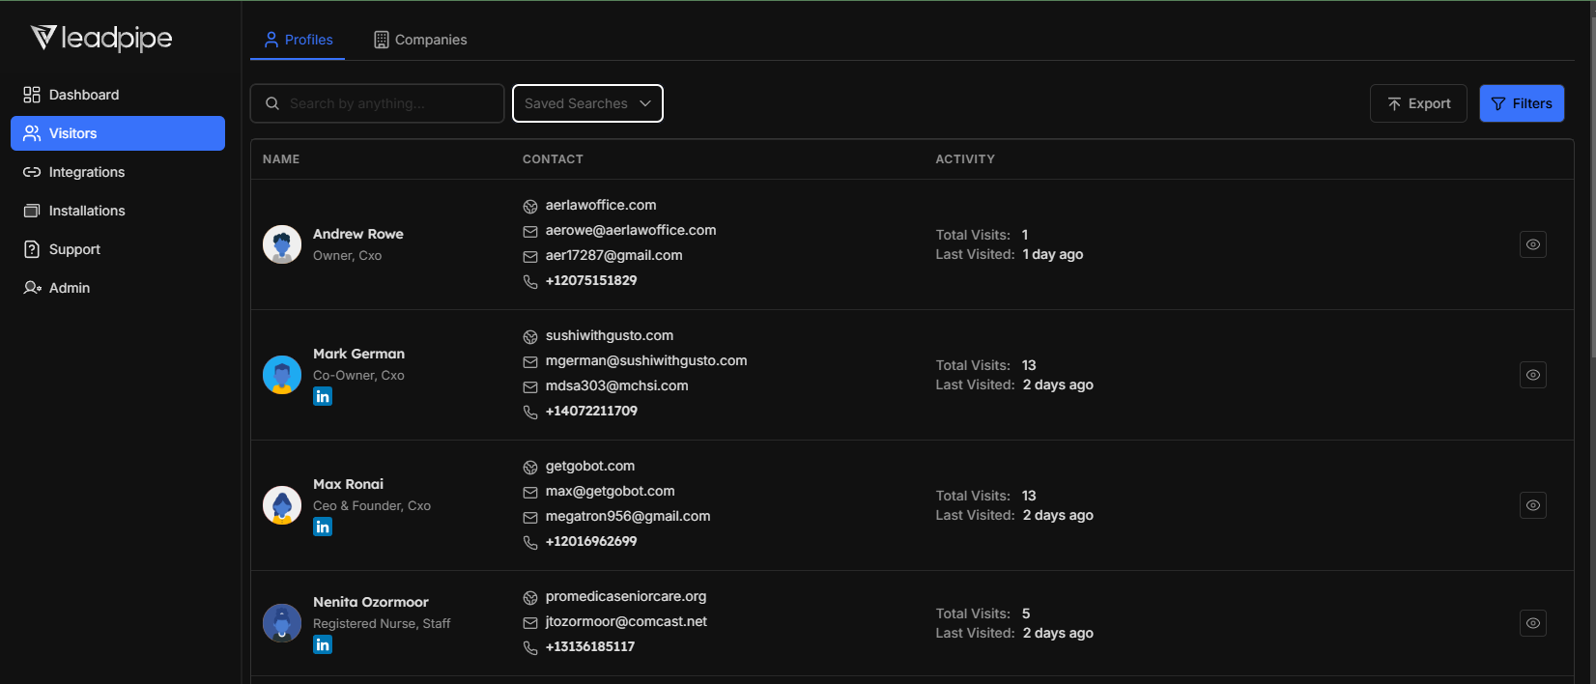Click the mail icon beside max@getgobot.com
Image resolution: width=1596 pixels, height=684 pixels.
pyautogui.click(x=530, y=493)
